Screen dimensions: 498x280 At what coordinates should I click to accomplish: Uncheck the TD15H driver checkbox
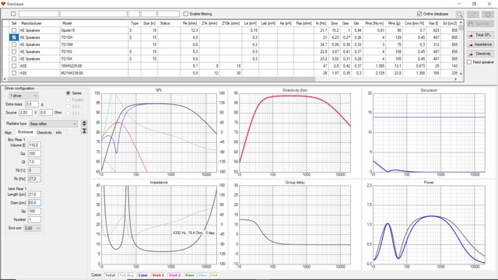coord(14,37)
